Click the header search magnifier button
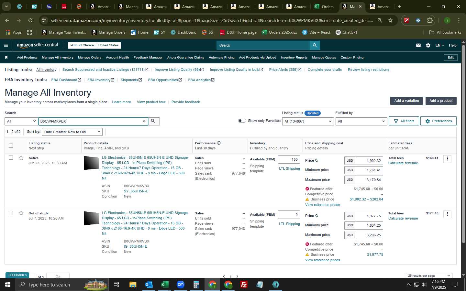This screenshot has height=291, width=466. tap(315, 45)
